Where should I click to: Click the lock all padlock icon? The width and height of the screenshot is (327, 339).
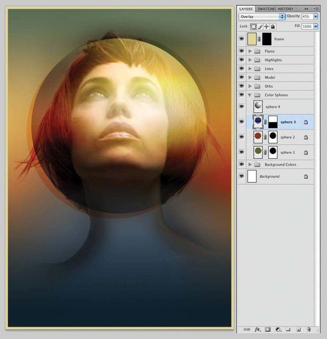(x=273, y=26)
